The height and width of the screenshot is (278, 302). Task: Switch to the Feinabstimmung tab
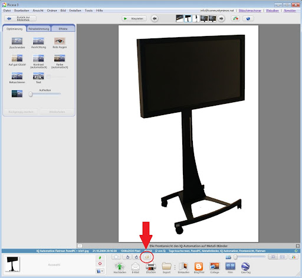coord(39,29)
